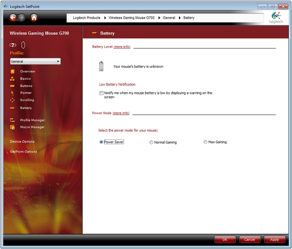This screenshot has width=292, height=249.
Task: Click Wireless Gaming Mouse G700 breadcrumb
Action: (x=132, y=18)
